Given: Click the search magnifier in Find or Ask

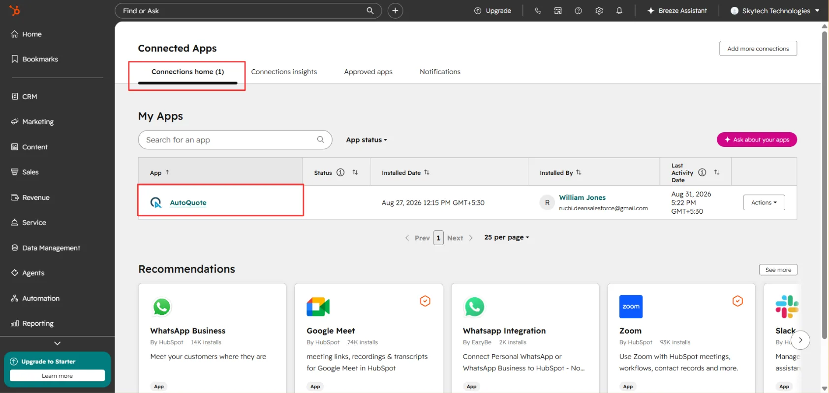Looking at the screenshot, I should pyautogui.click(x=370, y=11).
